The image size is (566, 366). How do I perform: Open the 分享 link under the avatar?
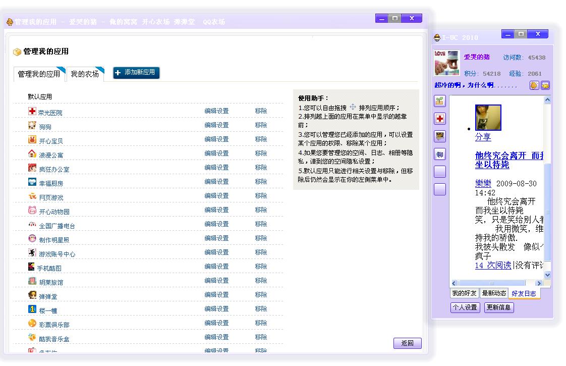coord(483,137)
